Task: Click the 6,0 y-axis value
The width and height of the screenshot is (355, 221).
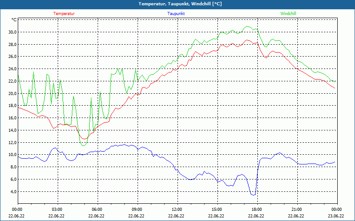Action: pos(14,179)
